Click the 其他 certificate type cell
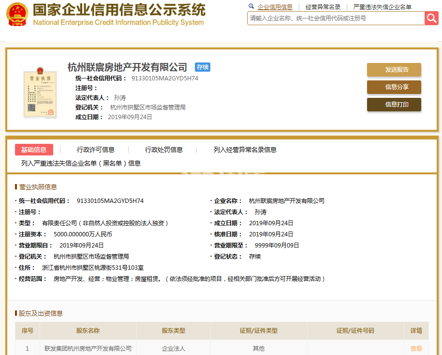The image size is (442, 355). tap(259, 349)
